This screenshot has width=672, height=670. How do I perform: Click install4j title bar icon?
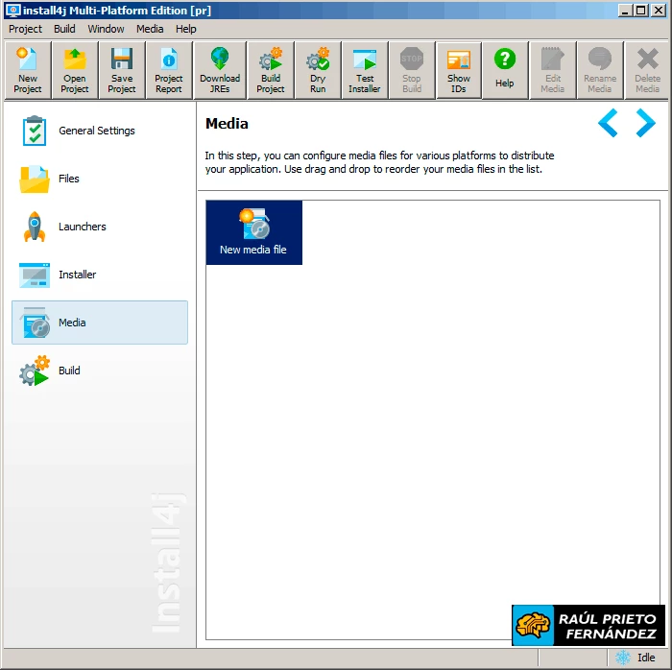(12, 11)
